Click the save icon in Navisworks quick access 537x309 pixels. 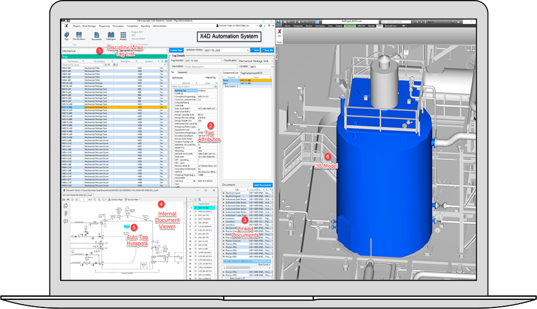tap(295, 21)
